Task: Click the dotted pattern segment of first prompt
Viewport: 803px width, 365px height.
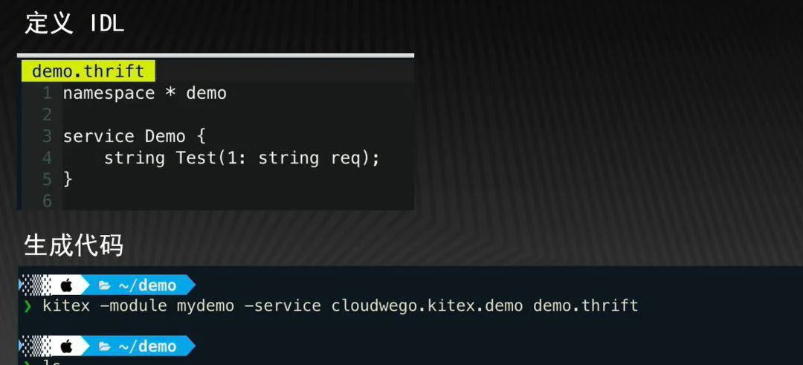Action: point(36,285)
